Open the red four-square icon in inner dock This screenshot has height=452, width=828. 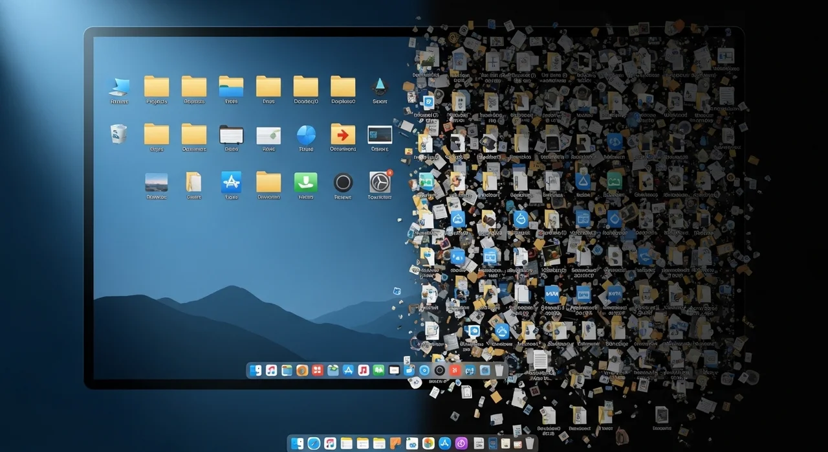click(318, 370)
